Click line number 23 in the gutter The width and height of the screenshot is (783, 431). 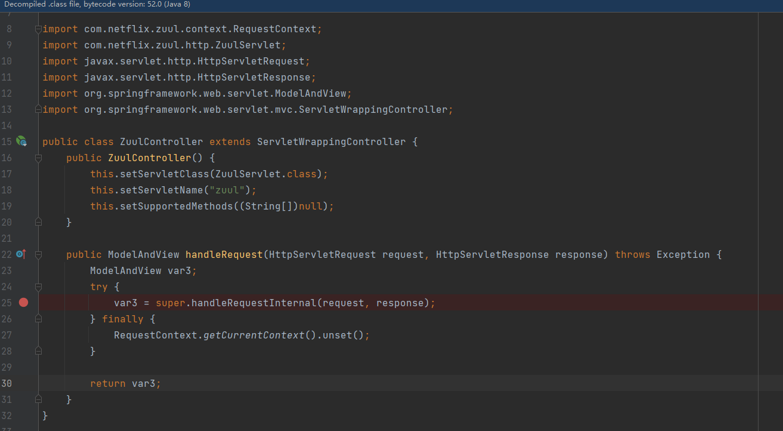point(7,270)
